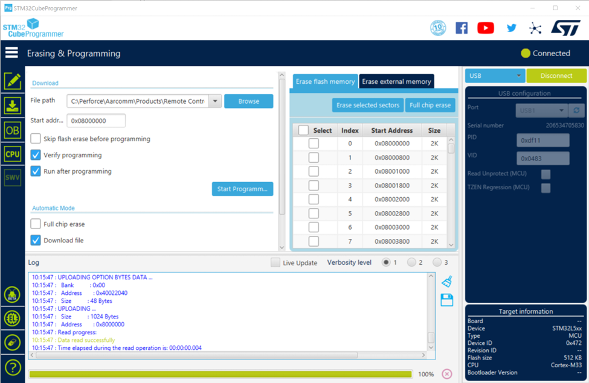This screenshot has width=589, height=383.
Task: Set verbosity level to 2
Action: (x=411, y=262)
